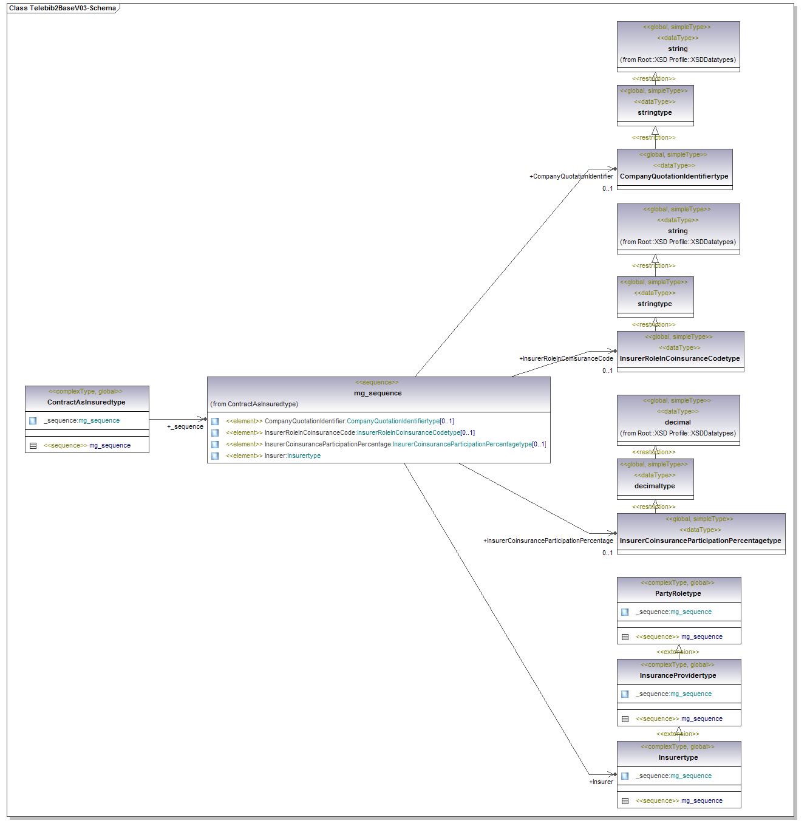Click the sequence list icon in InsuranceProvidertype

[x=625, y=719]
